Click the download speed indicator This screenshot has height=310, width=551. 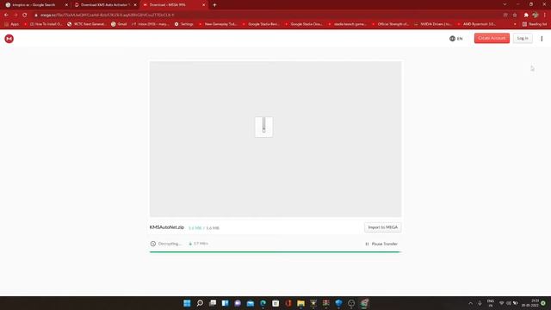[199, 244]
